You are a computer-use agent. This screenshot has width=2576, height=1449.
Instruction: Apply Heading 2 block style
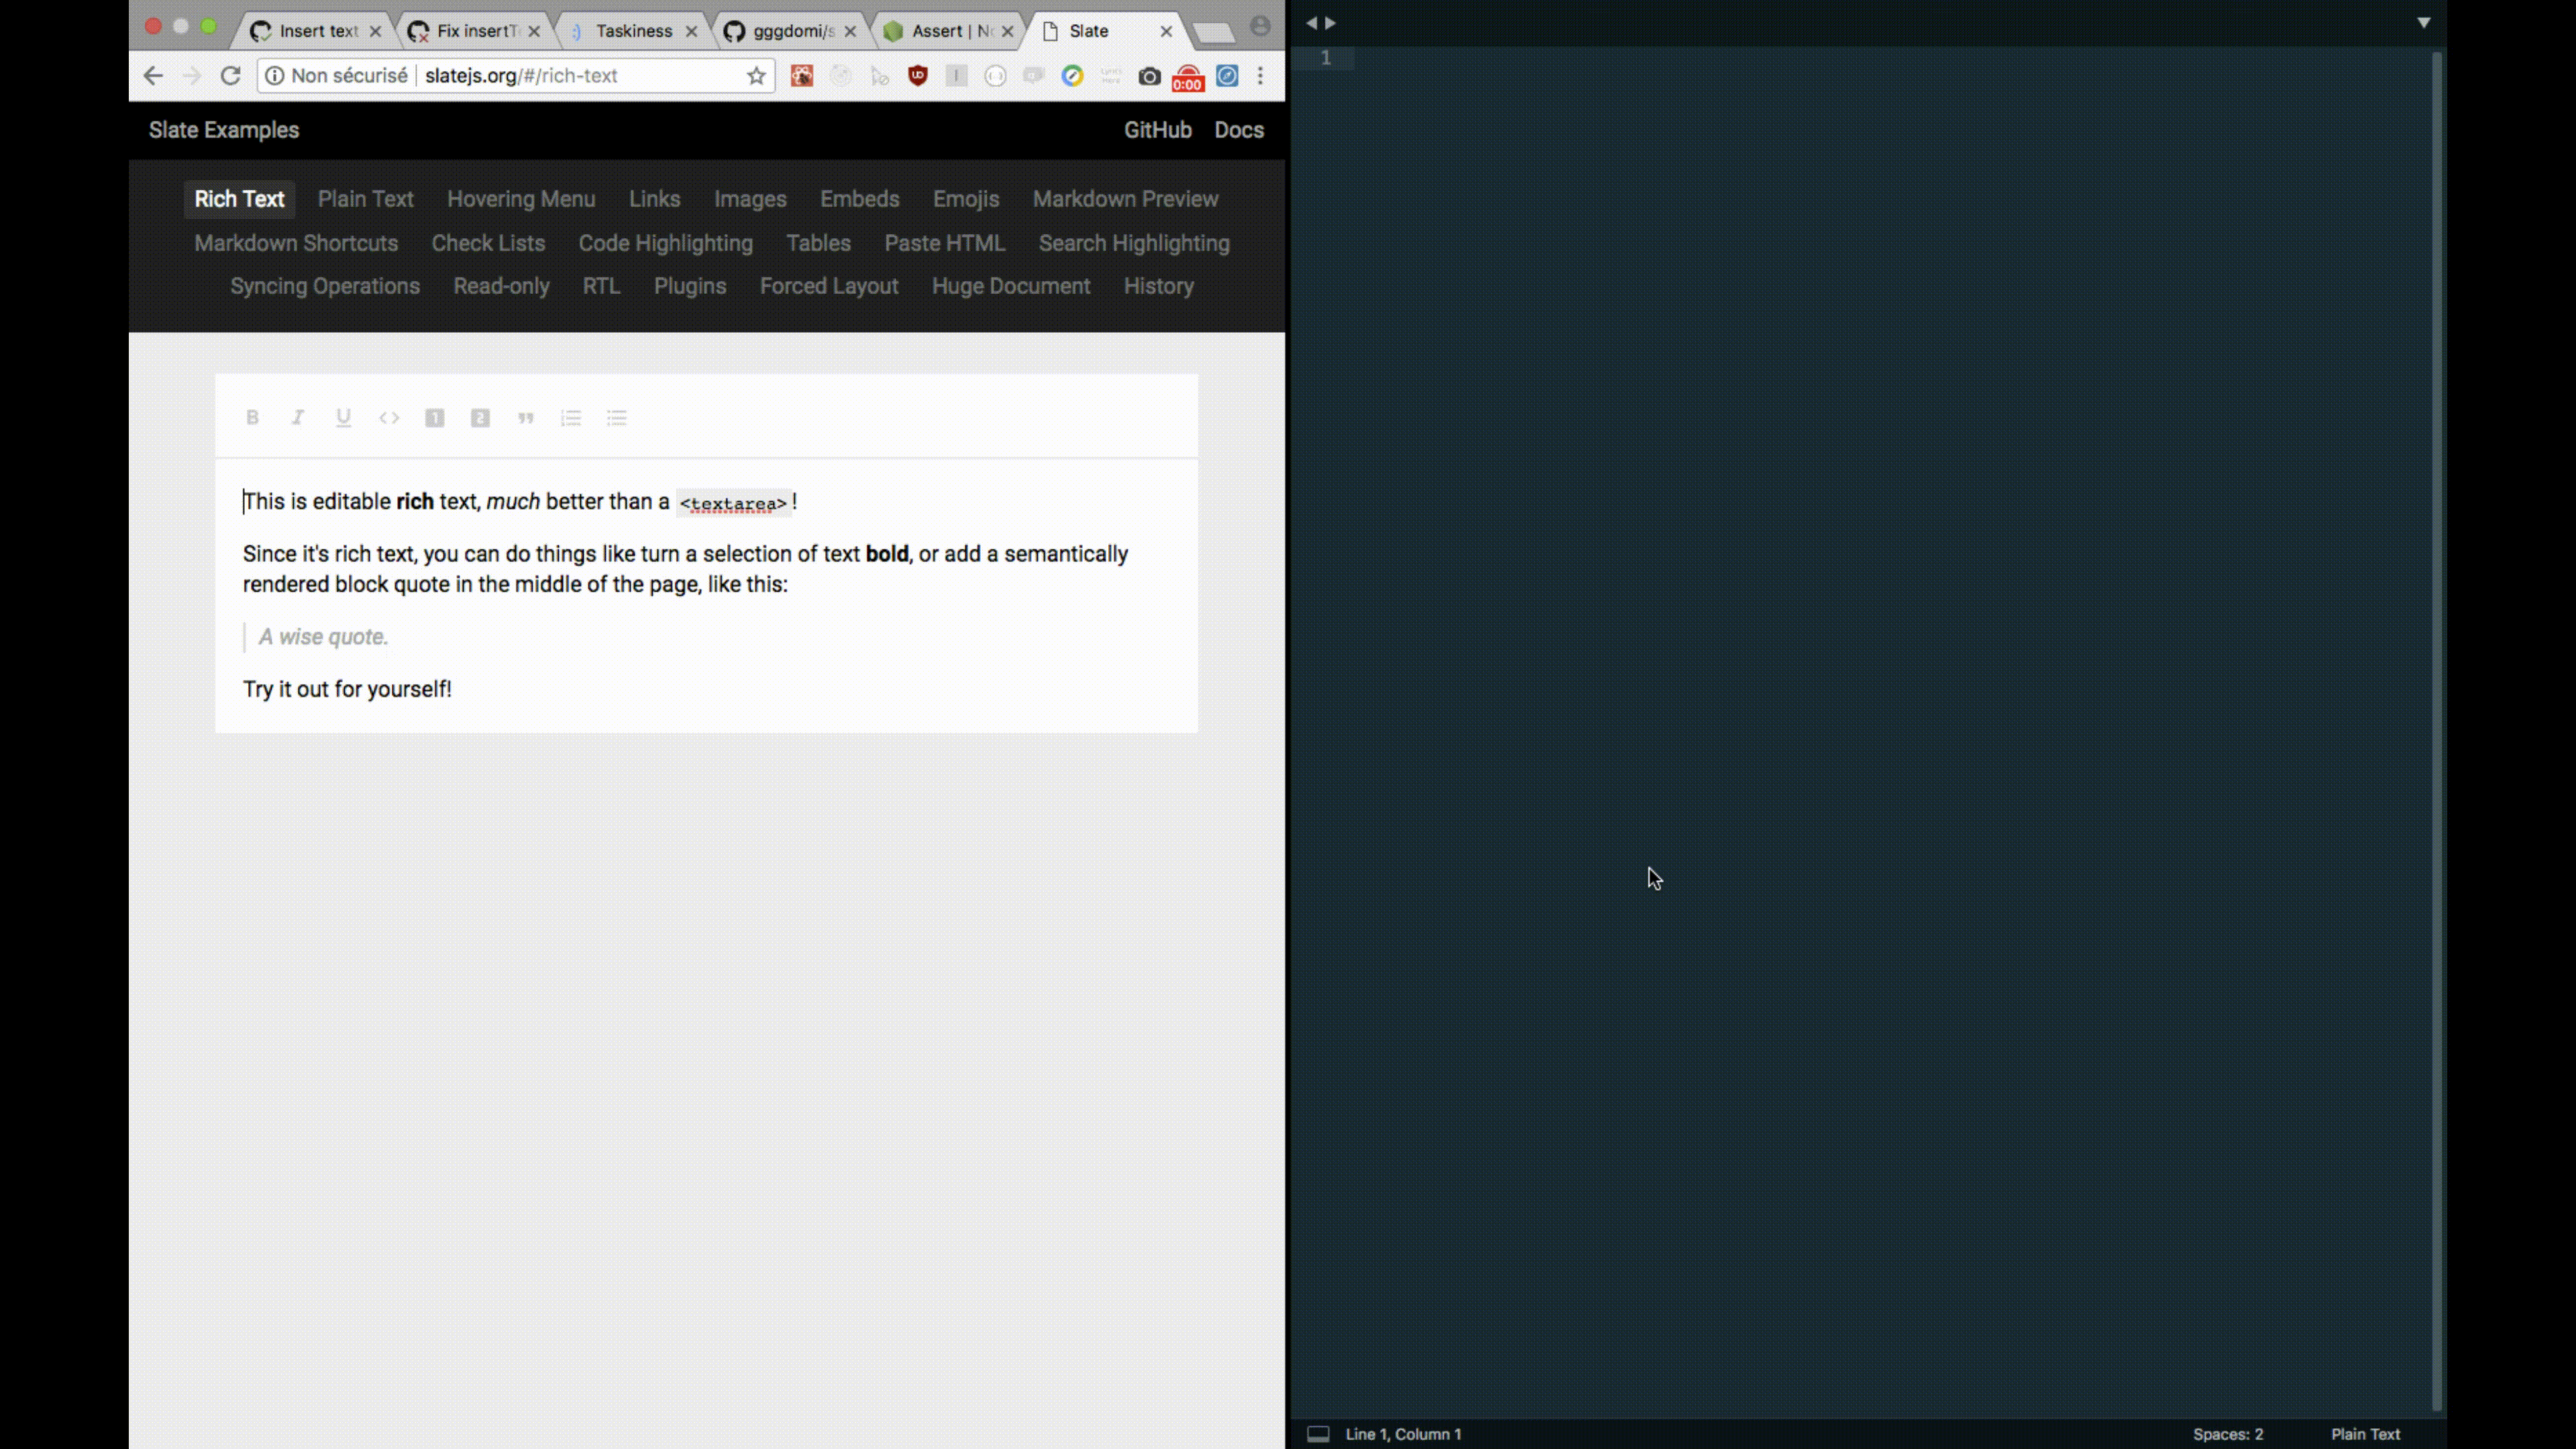(480, 418)
